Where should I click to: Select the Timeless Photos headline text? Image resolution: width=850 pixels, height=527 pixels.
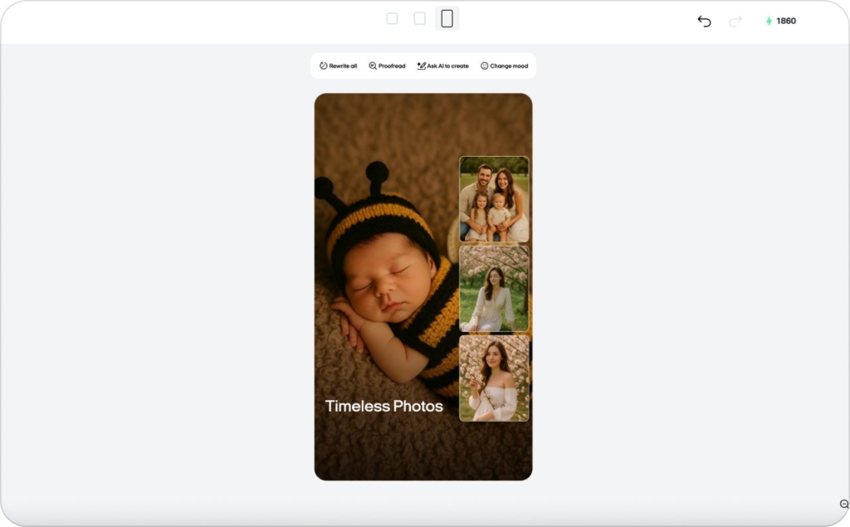click(x=383, y=406)
